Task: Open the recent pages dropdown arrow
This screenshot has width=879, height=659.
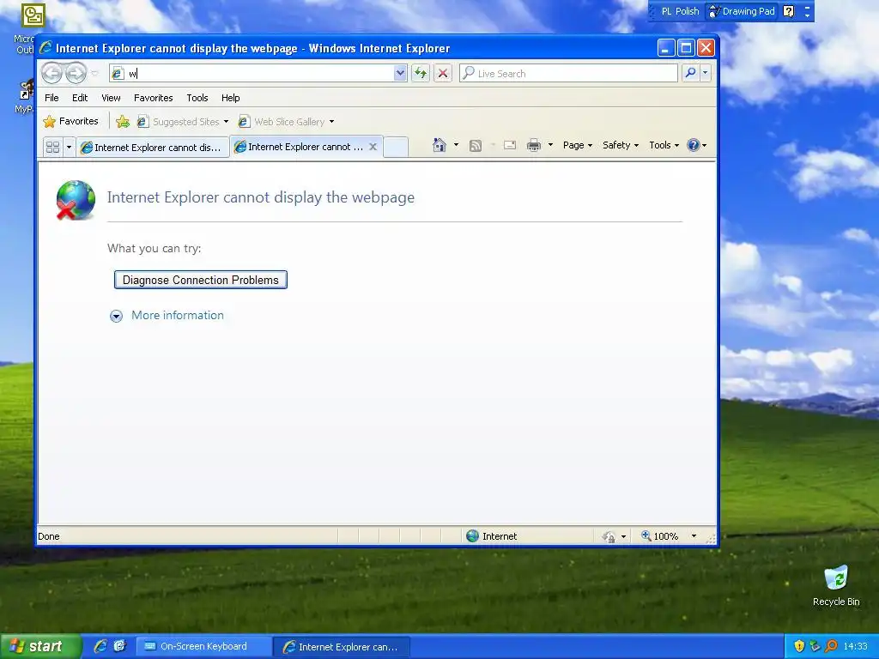Action: coord(94,74)
